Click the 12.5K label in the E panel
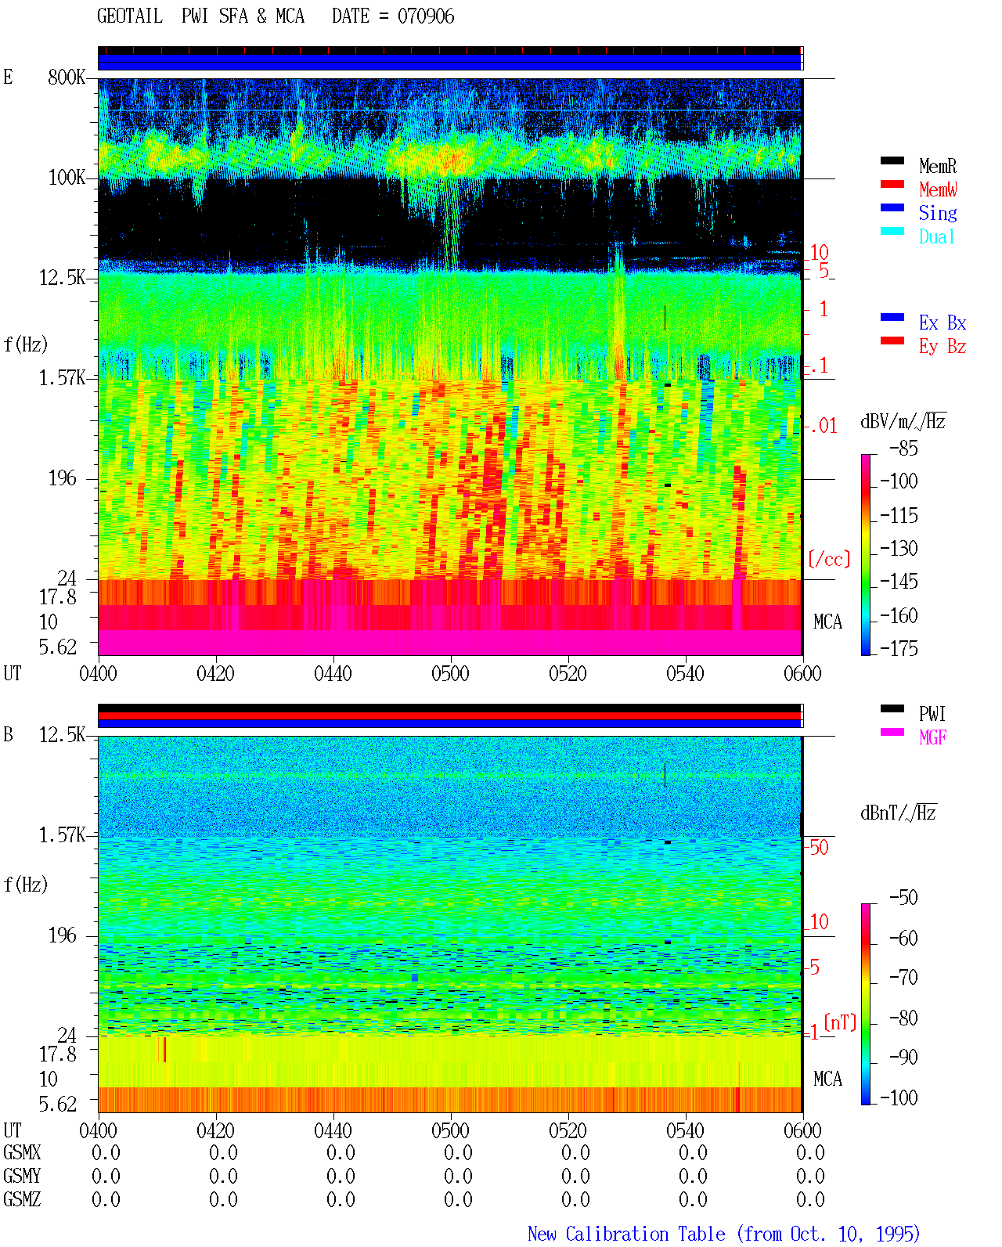1002x1247 pixels. pos(62,277)
